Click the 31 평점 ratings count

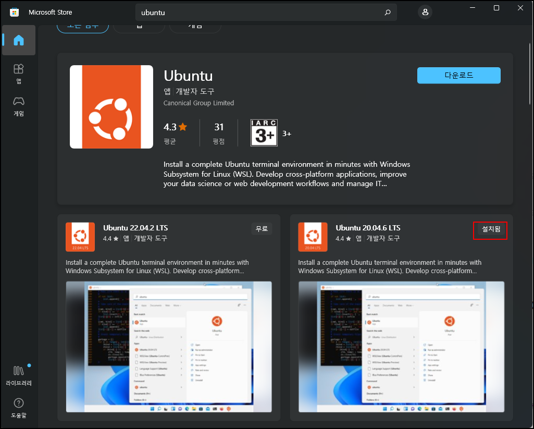coord(219,132)
